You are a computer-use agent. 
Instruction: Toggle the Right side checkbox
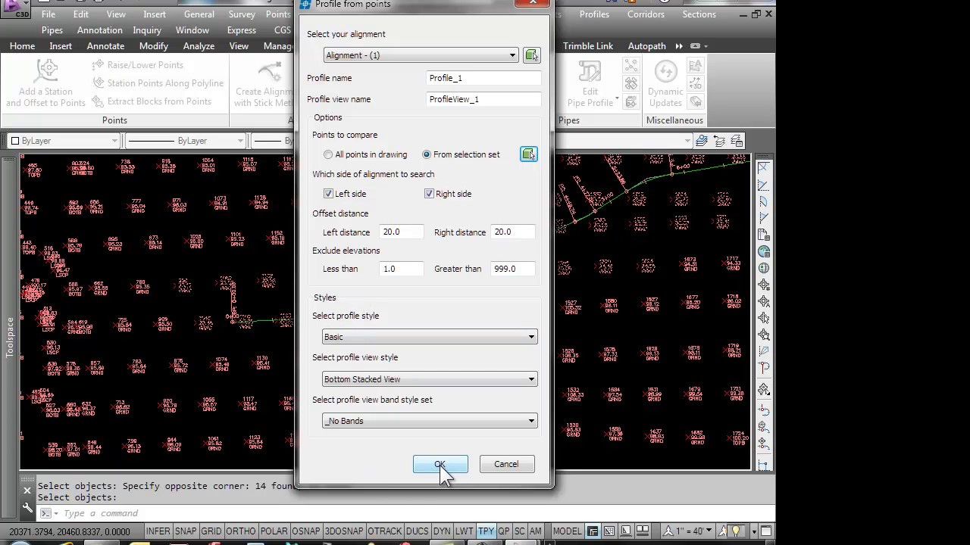point(429,194)
